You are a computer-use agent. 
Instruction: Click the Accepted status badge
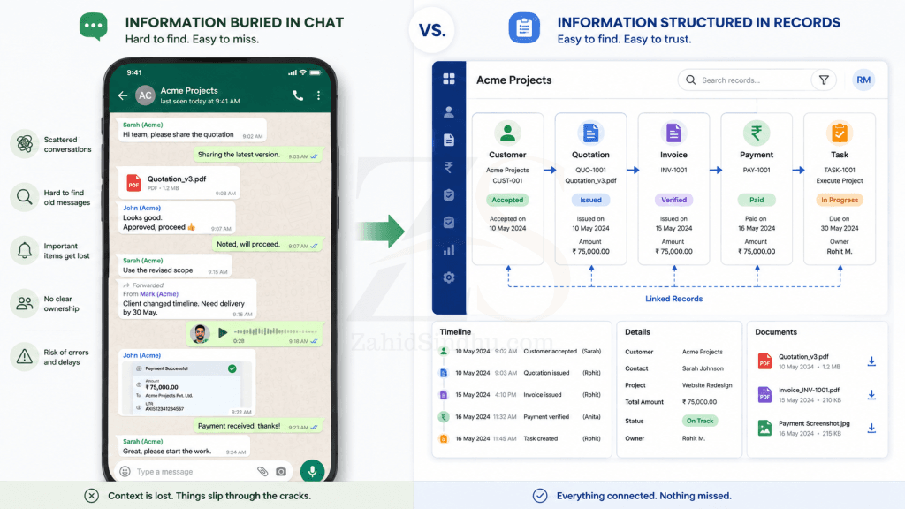click(507, 200)
